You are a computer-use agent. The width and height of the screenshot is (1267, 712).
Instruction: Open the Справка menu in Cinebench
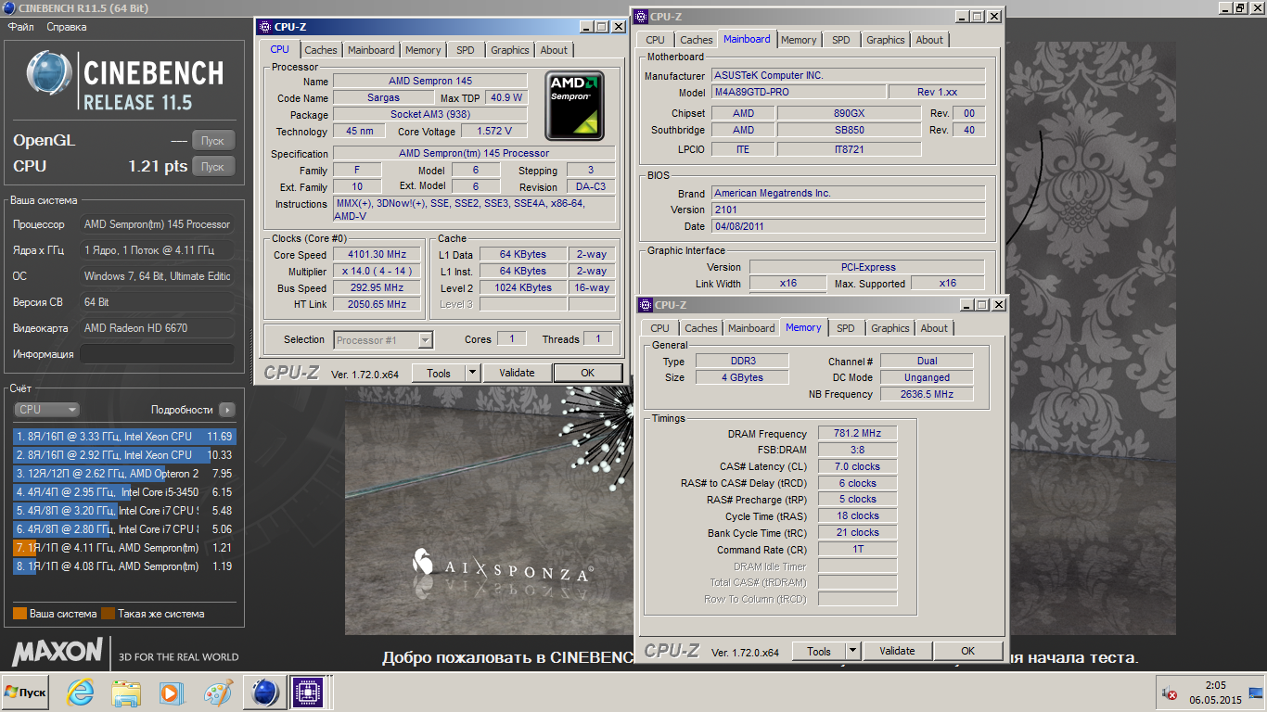pyautogui.click(x=67, y=27)
